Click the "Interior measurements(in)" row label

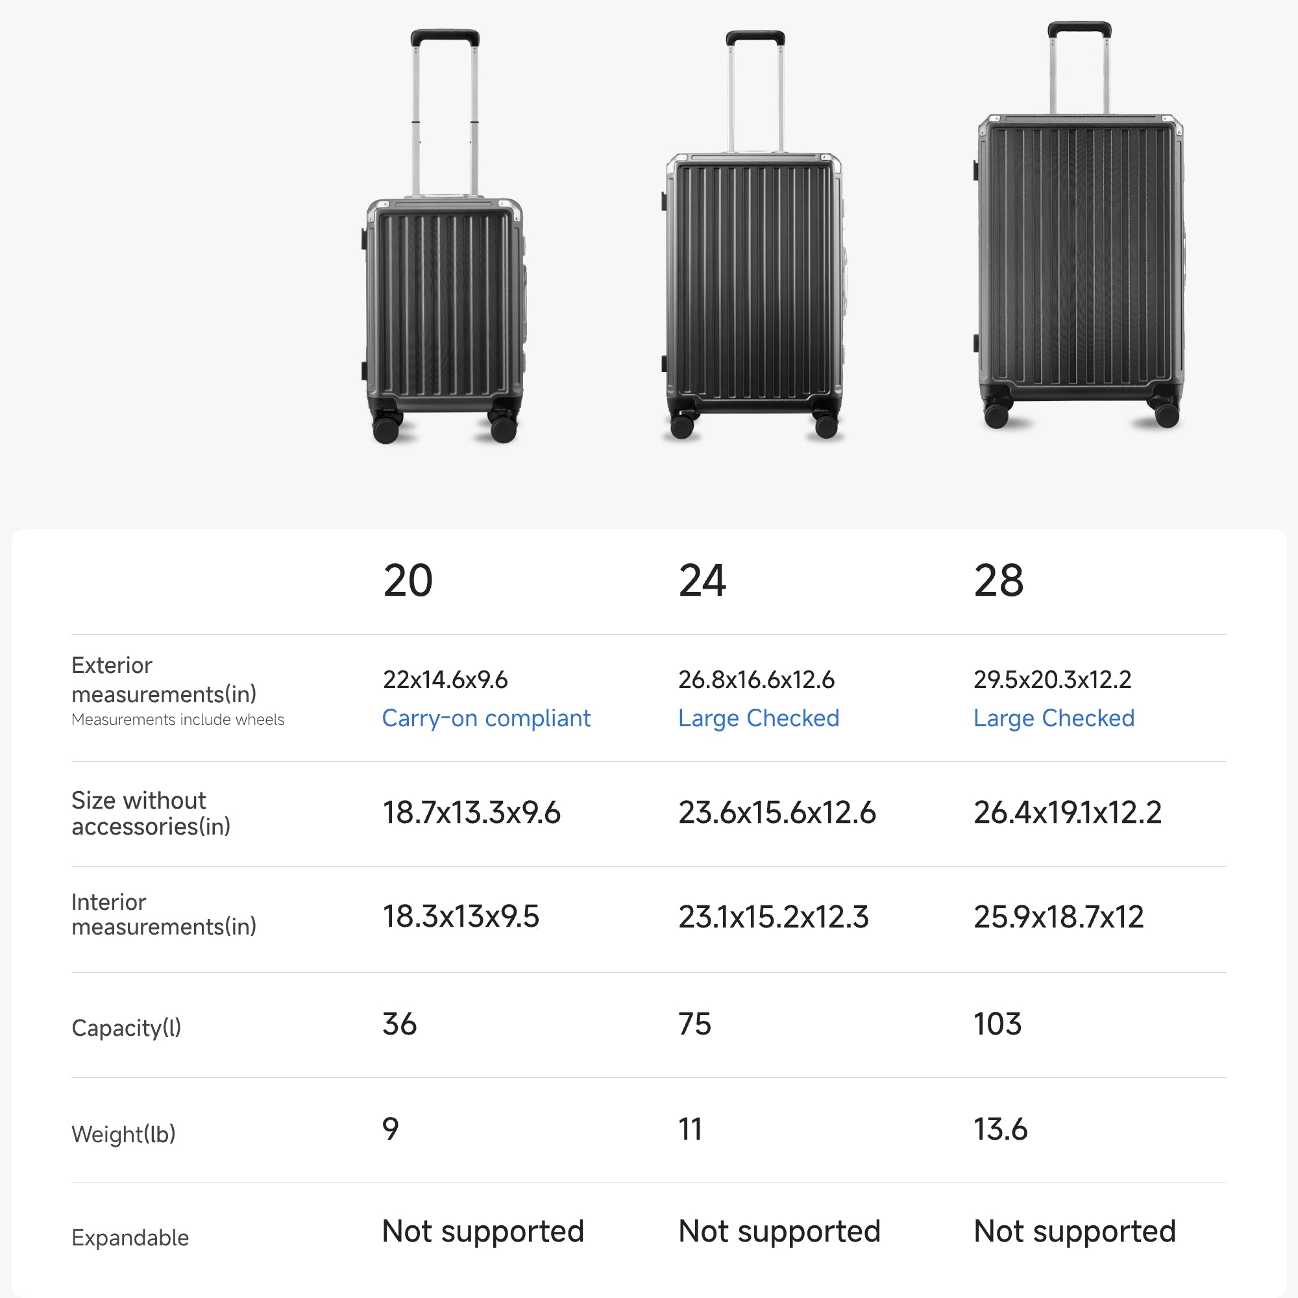[164, 914]
